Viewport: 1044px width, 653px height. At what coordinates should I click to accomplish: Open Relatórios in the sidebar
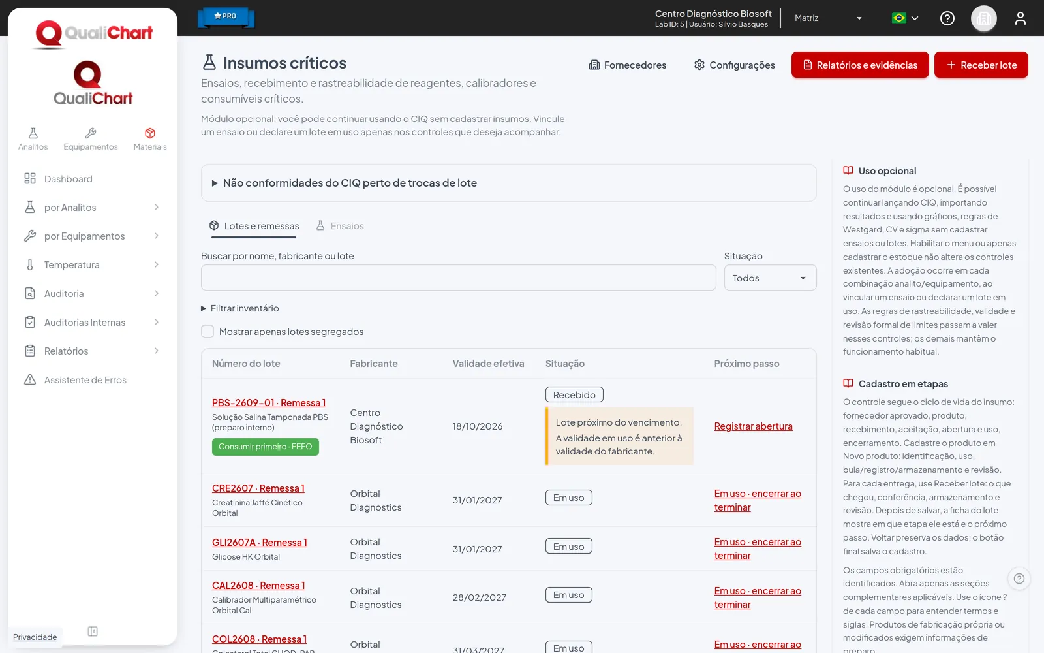pyautogui.click(x=91, y=351)
